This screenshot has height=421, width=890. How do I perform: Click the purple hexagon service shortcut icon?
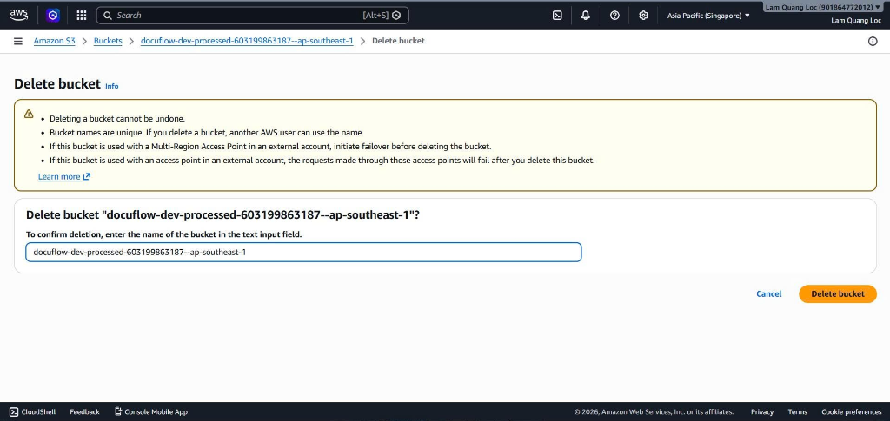53,16
